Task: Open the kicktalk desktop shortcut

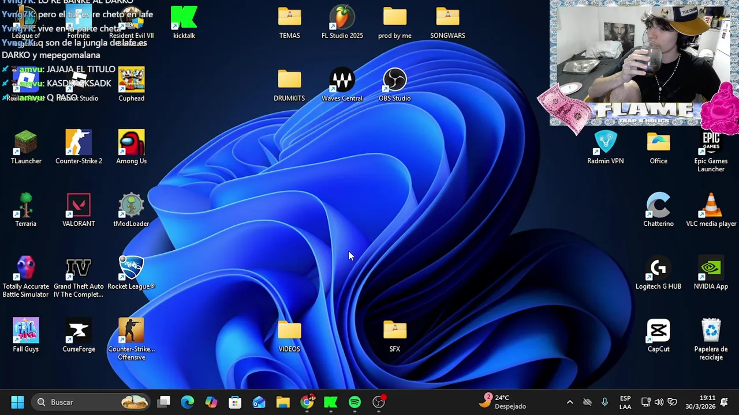Action: [x=184, y=23]
